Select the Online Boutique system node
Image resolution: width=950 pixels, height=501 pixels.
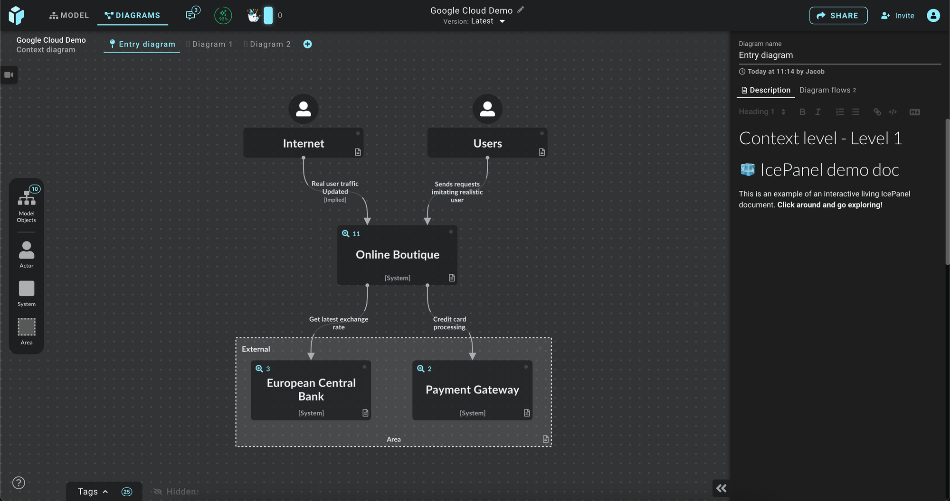pyautogui.click(x=398, y=255)
